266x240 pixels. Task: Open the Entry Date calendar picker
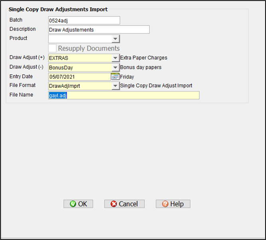tap(115, 77)
